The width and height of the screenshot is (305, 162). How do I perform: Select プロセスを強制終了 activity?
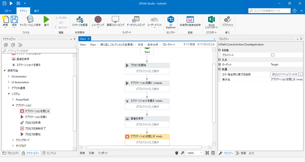(33, 129)
